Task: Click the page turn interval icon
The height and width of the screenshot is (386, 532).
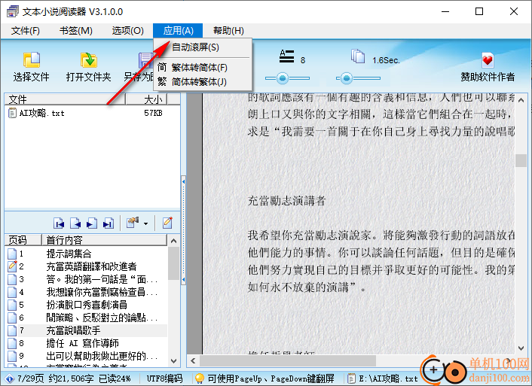Action: coord(358,56)
